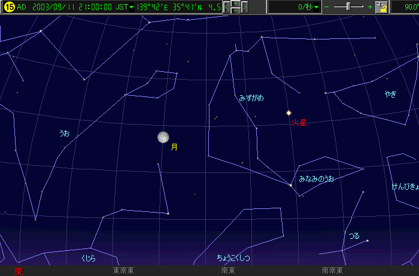Screen dimensions: 419x276
Task: Select Mars (火星) star marker
Action: [x=289, y=113]
